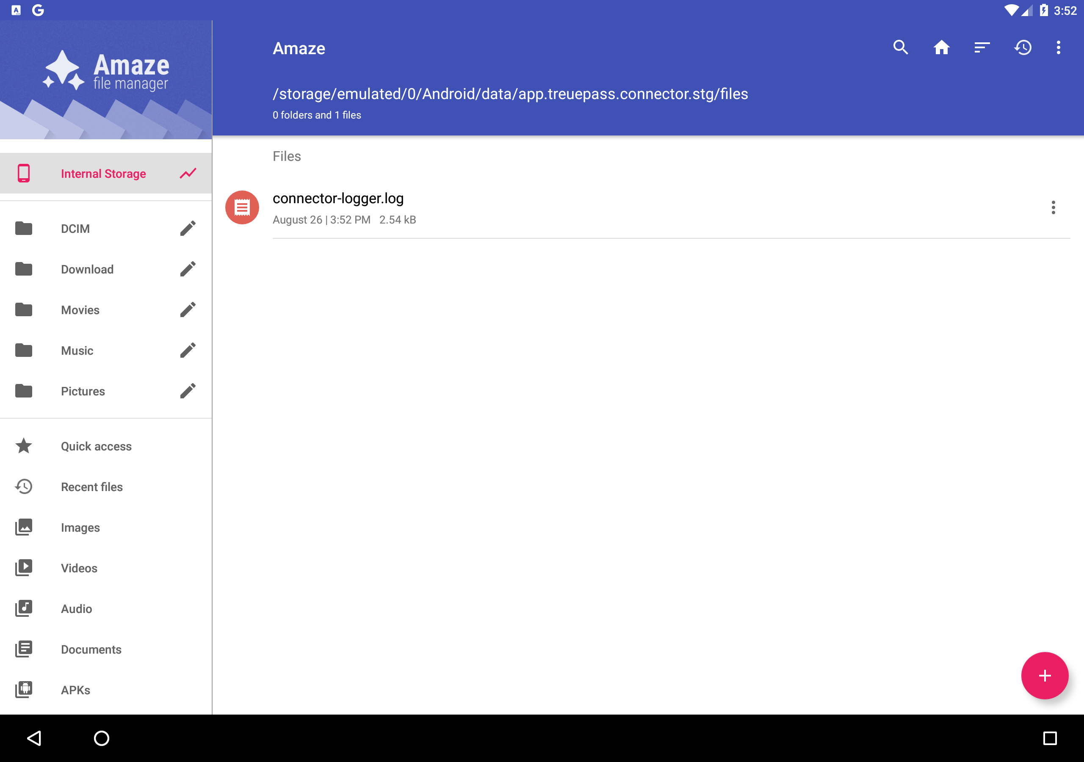Open the search icon in the toolbar
Screen dimensions: 1084x762
tap(900, 48)
